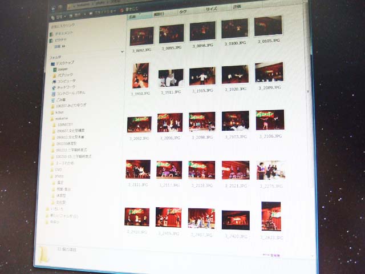Select コンピュータ in the folder tree
This screenshot has width=365, height=274.
tap(64, 81)
